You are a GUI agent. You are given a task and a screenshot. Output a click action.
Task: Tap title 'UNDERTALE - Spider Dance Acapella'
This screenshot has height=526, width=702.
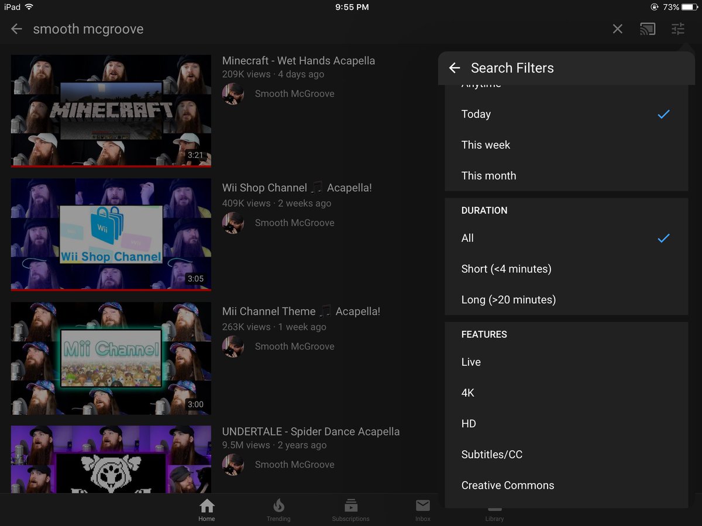click(311, 432)
